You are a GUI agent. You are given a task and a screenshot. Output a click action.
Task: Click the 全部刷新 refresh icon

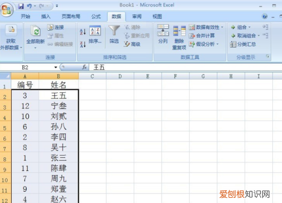coord(36,31)
